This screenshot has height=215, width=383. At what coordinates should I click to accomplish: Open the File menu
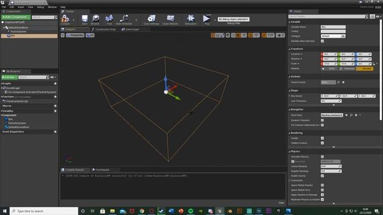click(4, 7)
